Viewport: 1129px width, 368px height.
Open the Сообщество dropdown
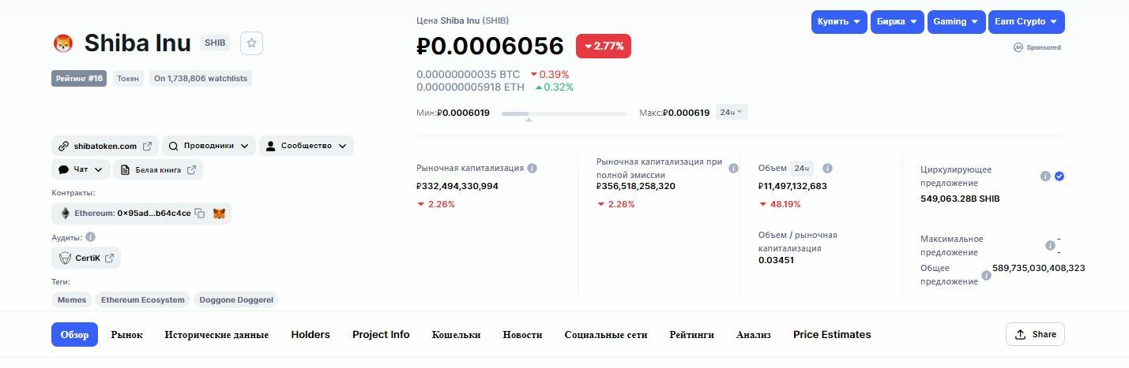pyautogui.click(x=307, y=146)
